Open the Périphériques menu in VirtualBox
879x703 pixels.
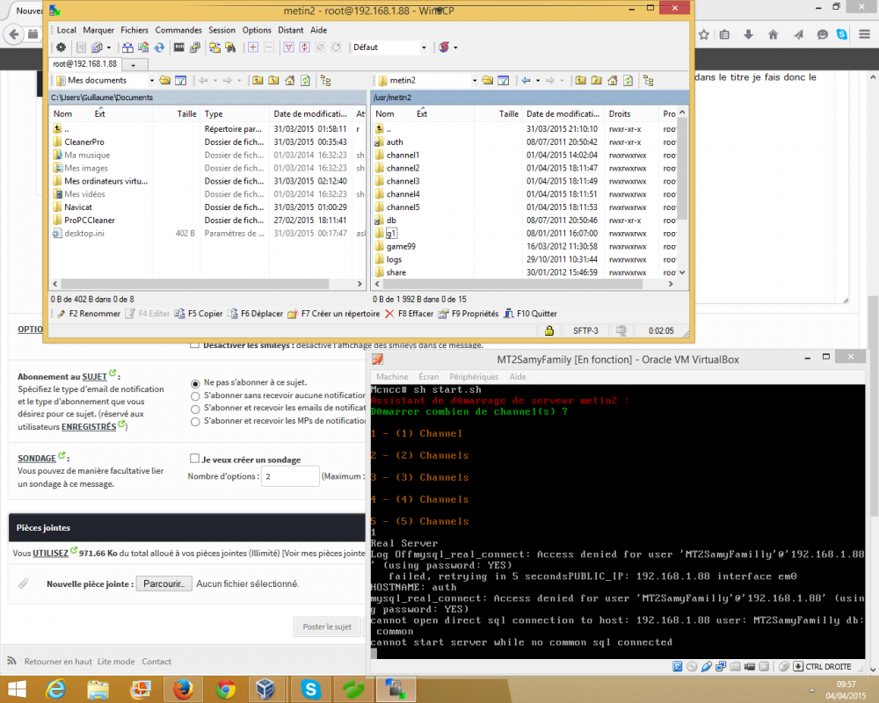pos(474,377)
